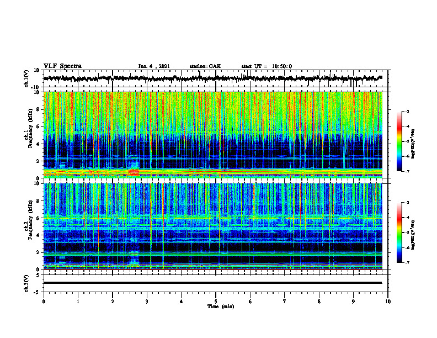This screenshot has height=338, width=437.
Task: Click the "8" kHz tick of ch.2 spectrogram
Action: click(38, 201)
